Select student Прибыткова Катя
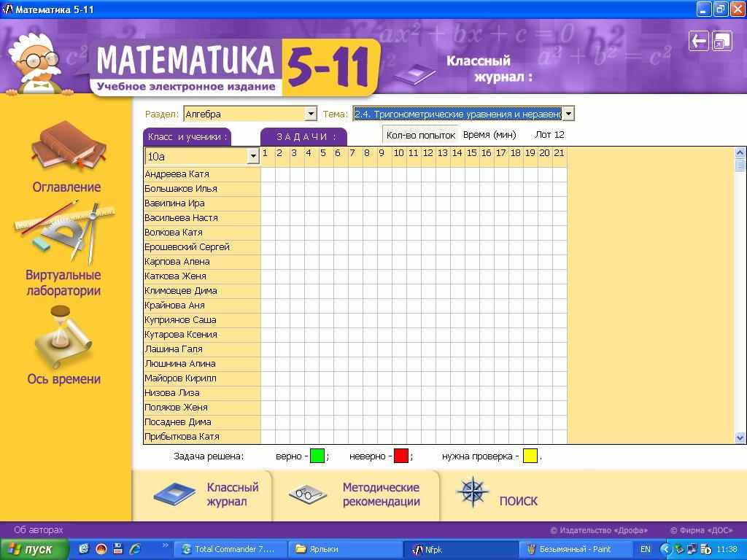This screenshot has height=560, width=747. 202,437
